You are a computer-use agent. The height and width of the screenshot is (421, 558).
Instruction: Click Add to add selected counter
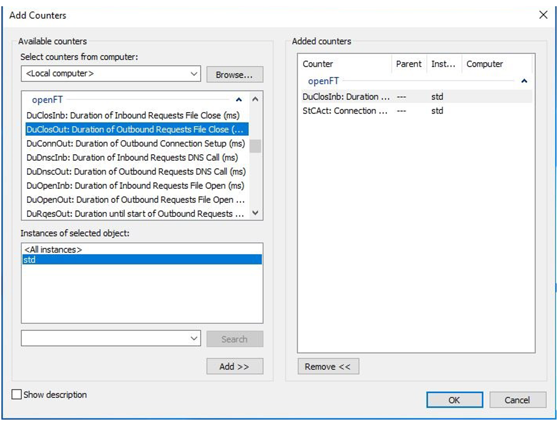234,367
